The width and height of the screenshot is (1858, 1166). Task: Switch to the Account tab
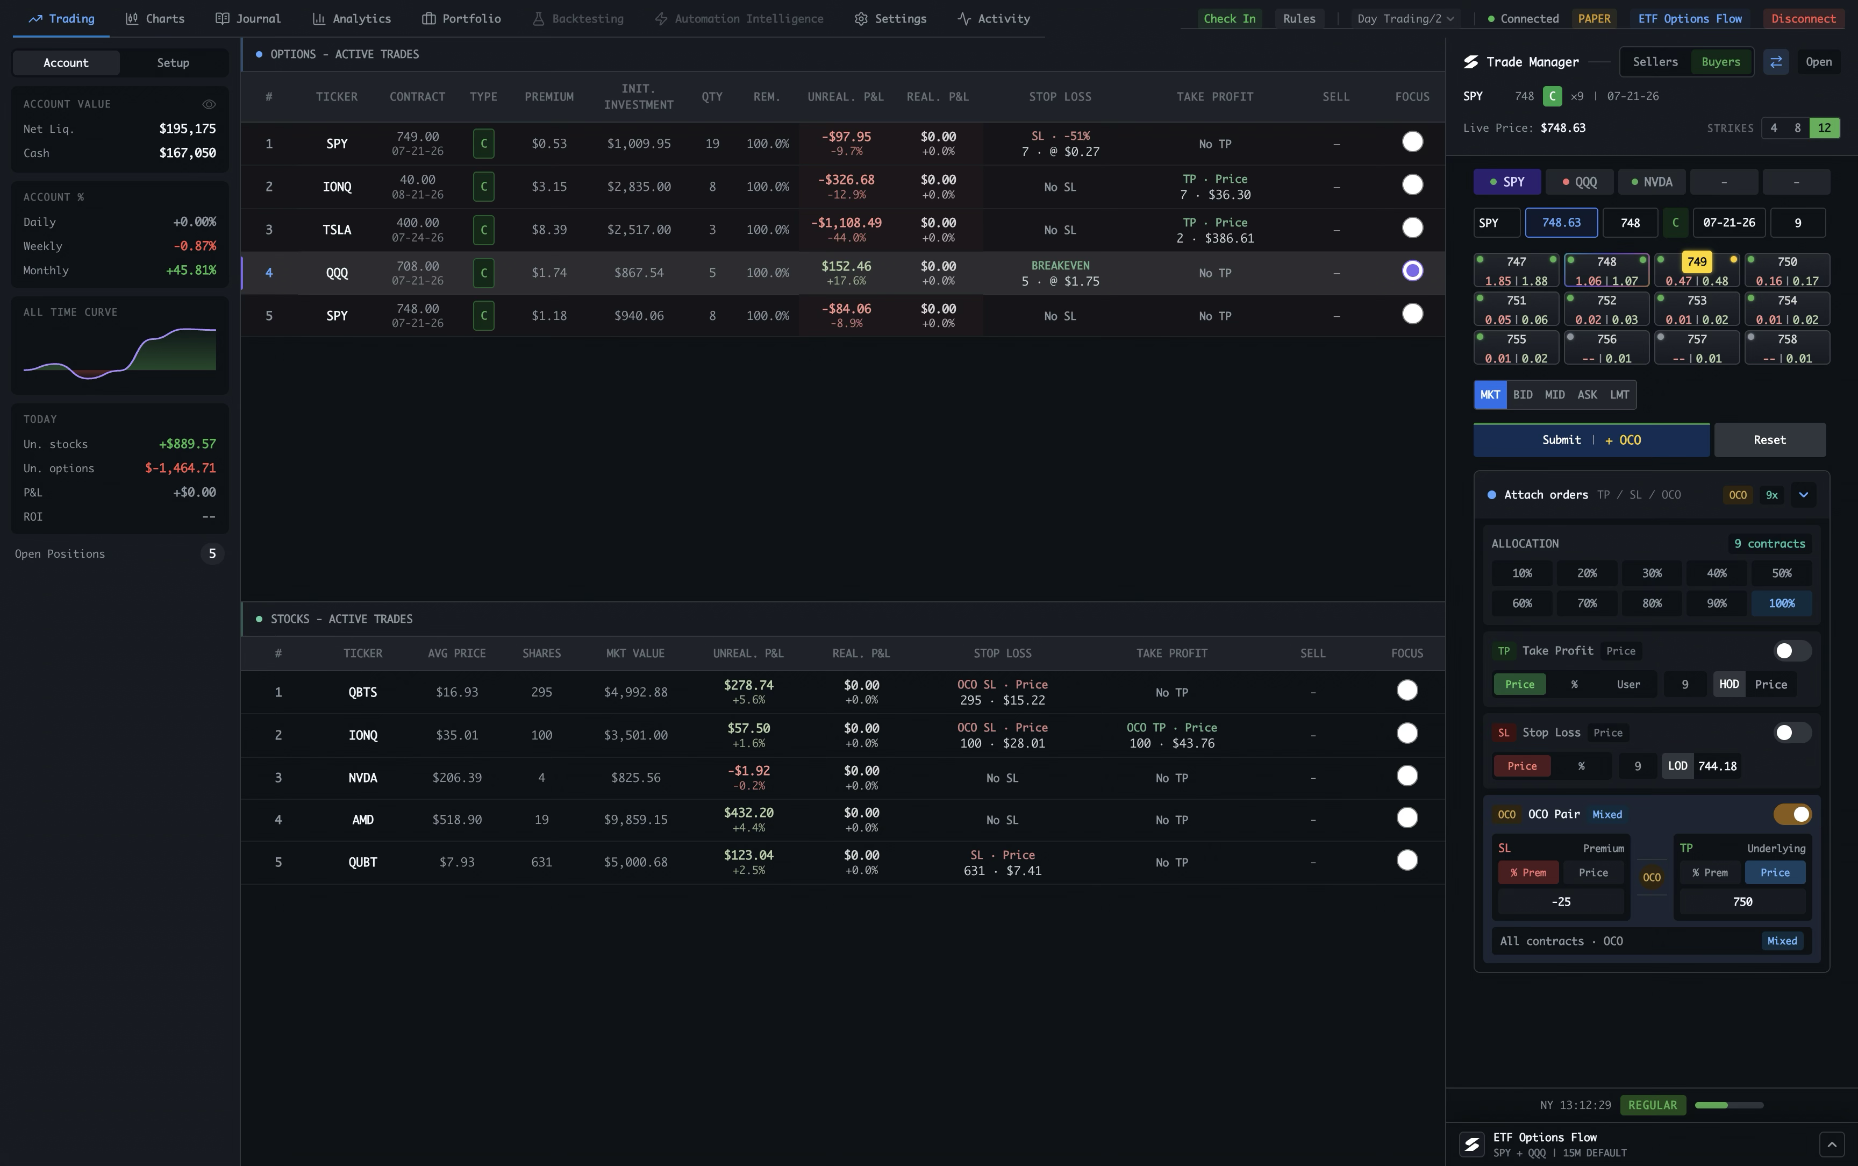pyautogui.click(x=66, y=62)
